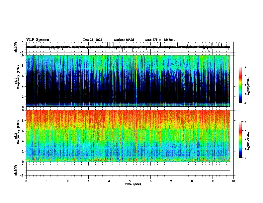Click the flat ch.3 voltage trace panel

point(130,170)
